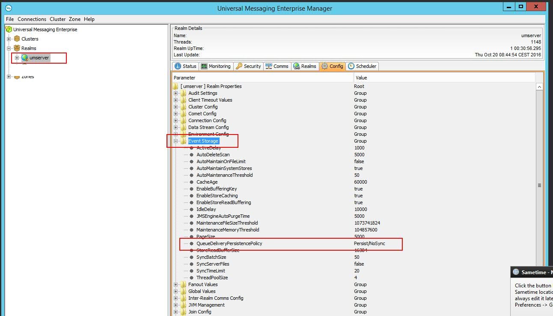
Task: Select the umserver realm in tree
Action: (x=39, y=58)
